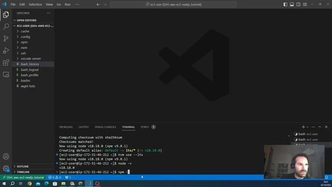The height and width of the screenshot is (187, 332).
Task: Expand the Timeline section
Action: 33,172
